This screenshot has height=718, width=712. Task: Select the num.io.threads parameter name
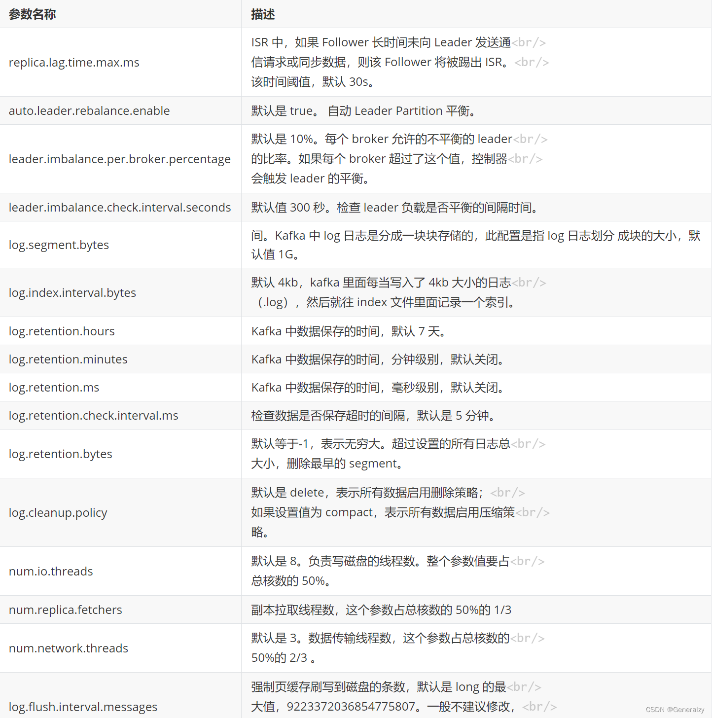51,571
